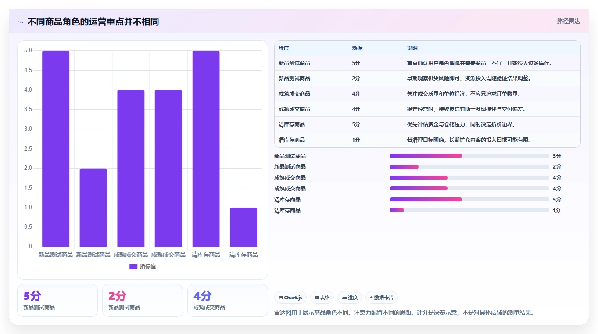Screen dimensions: 598x334
Task: Click the row text starting 关注成交质量和单位经济
Action: (x=464, y=94)
